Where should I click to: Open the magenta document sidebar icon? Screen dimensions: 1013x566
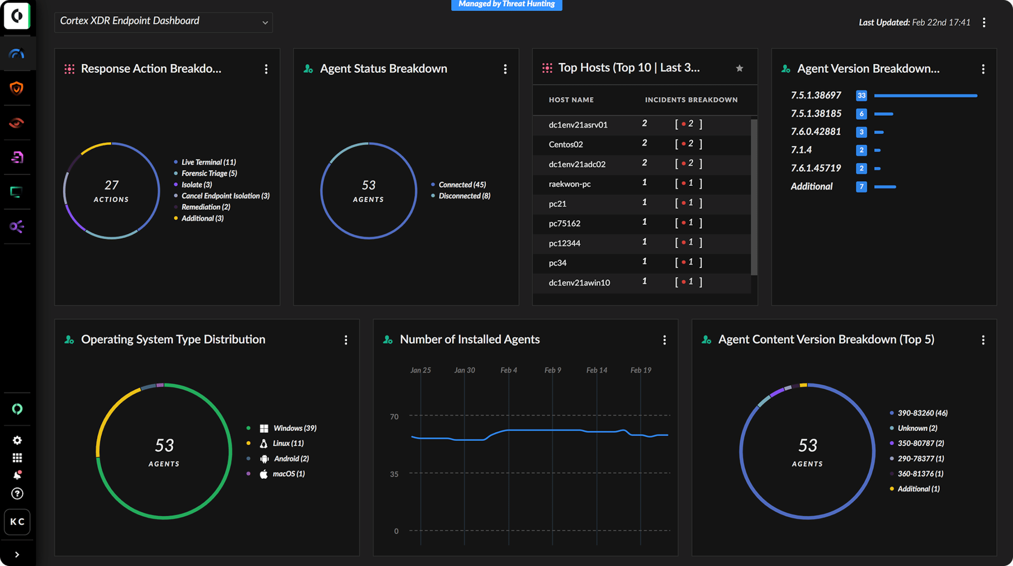click(x=17, y=157)
